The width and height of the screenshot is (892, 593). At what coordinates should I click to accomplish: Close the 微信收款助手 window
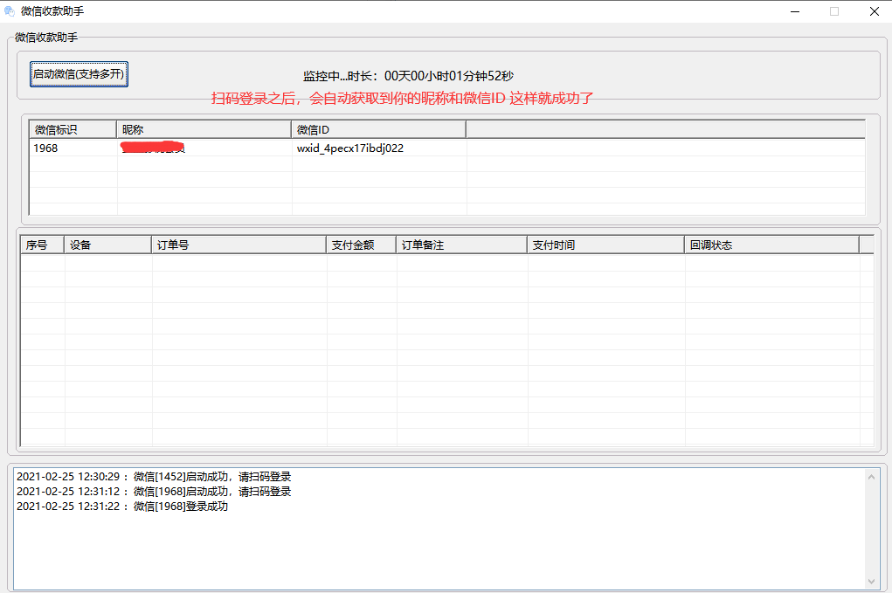pyautogui.click(x=874, y=11)
